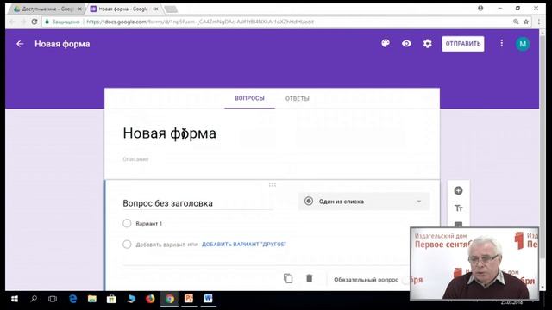Duplicate the question with the copy icon
The height and width of the screenshot is (310, 552).
tap(288, 278)
